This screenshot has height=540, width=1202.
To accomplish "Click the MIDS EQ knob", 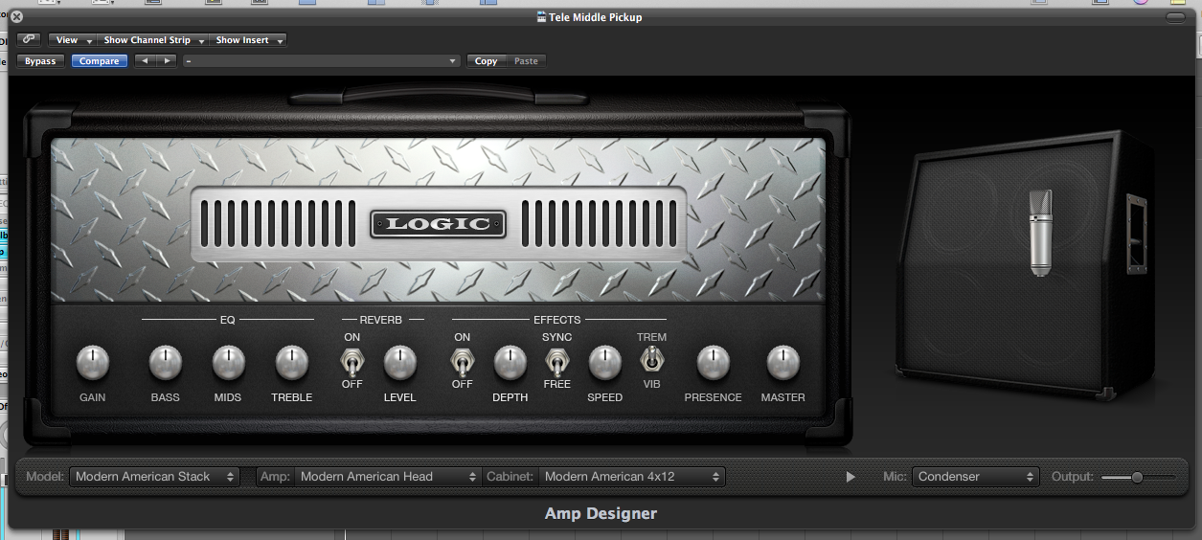I will [228, 363].
